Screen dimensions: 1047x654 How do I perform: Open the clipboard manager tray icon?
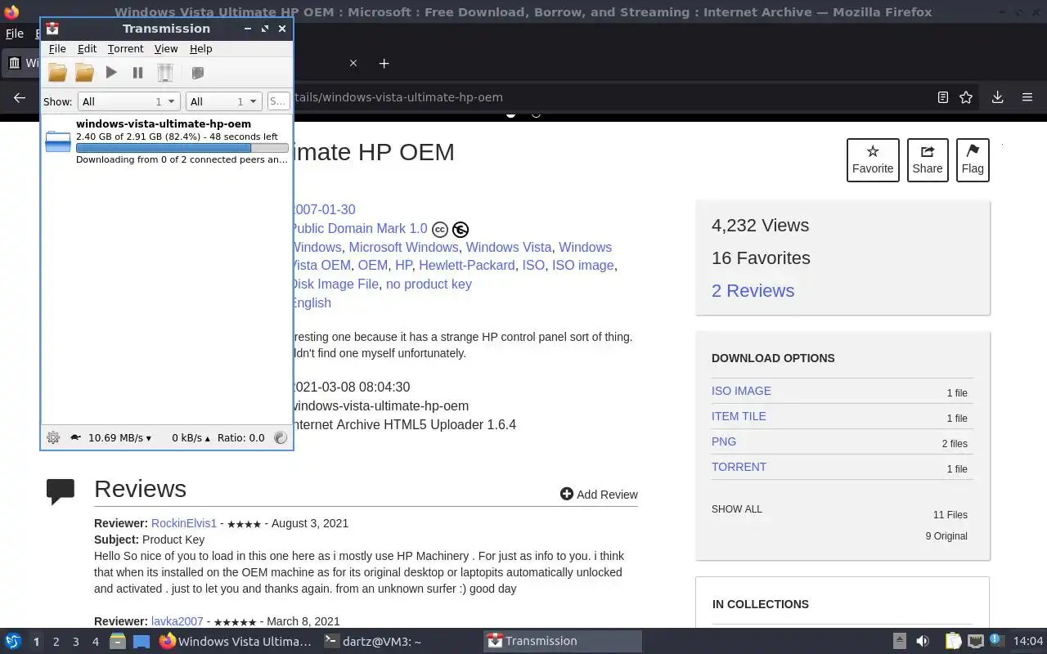[x=953, y=641]
